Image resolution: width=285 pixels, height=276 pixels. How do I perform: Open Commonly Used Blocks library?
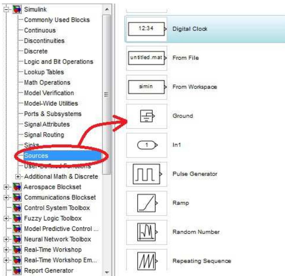pos(57,20)
